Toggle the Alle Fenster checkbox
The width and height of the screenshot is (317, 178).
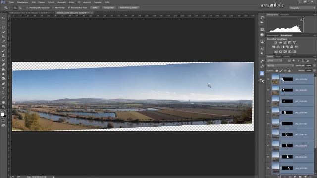[53, 8]
